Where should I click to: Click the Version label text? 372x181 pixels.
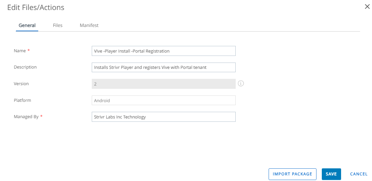click(x=21, y=84)
